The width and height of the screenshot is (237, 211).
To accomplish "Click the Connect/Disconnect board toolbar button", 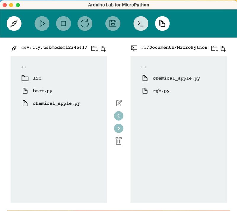I will [x=14, y=24].
